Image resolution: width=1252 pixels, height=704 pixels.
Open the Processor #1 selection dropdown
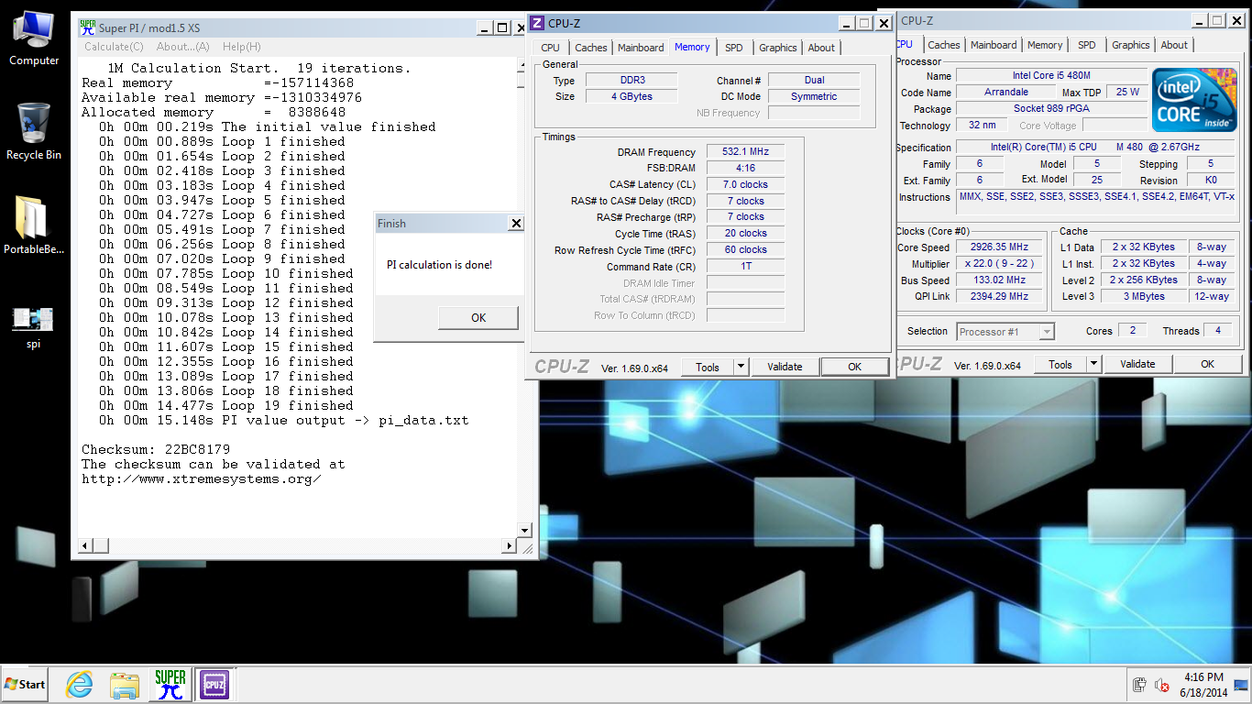click(1005, 332)
